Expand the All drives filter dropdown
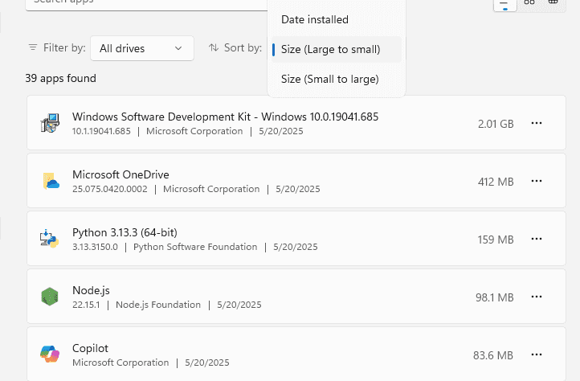This screenshot has height=381, width=580. pyautogui.click(x=142, y=48)
